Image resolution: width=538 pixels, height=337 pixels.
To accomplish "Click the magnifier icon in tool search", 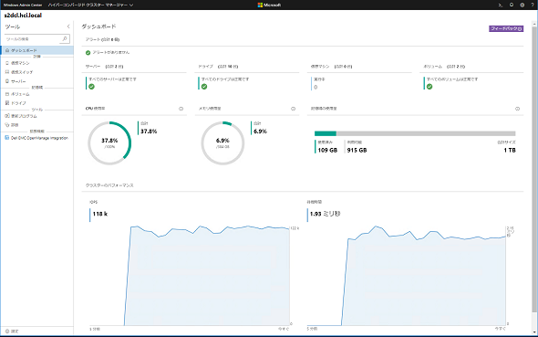I will coord(65,39).
